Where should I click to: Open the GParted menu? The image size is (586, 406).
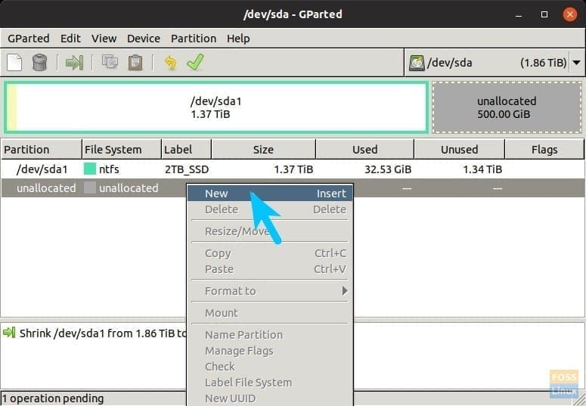[x=28, y=39]
